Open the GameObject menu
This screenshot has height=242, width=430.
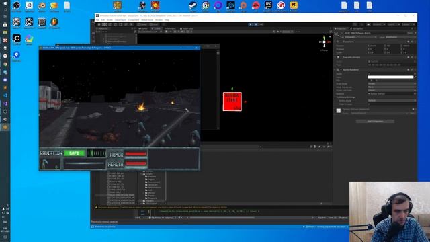click(120, 20)
